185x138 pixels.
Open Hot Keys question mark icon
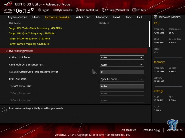[x=134, y=10]
